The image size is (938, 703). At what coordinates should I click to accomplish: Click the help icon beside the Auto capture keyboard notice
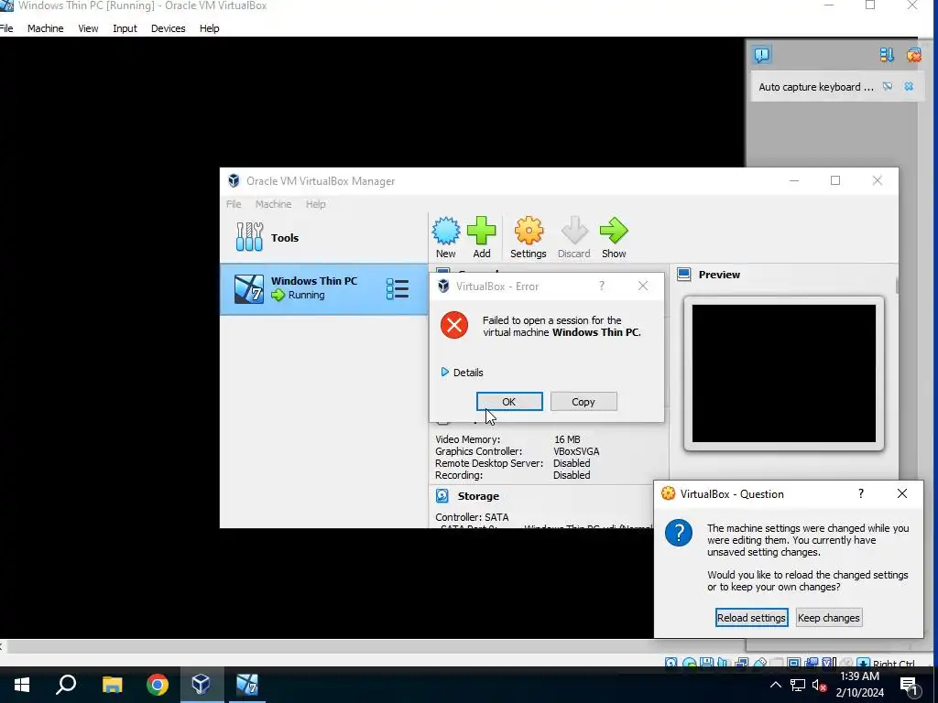888,87
